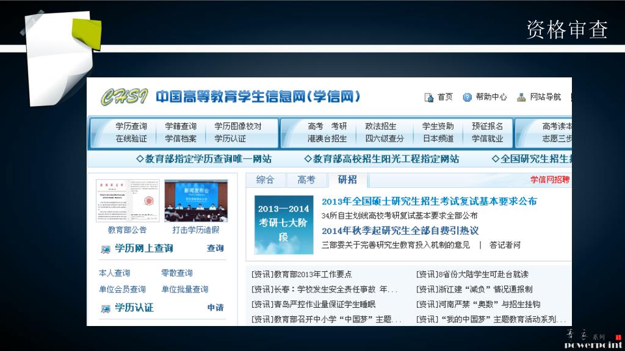Viewport: 625px width, 351px height.
Task: Open the 学信网招聘 link
Action: (550, 180)
